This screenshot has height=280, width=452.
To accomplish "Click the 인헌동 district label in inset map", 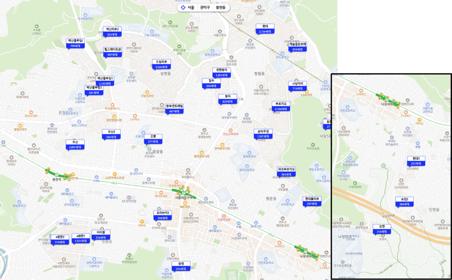I will 434,209.
